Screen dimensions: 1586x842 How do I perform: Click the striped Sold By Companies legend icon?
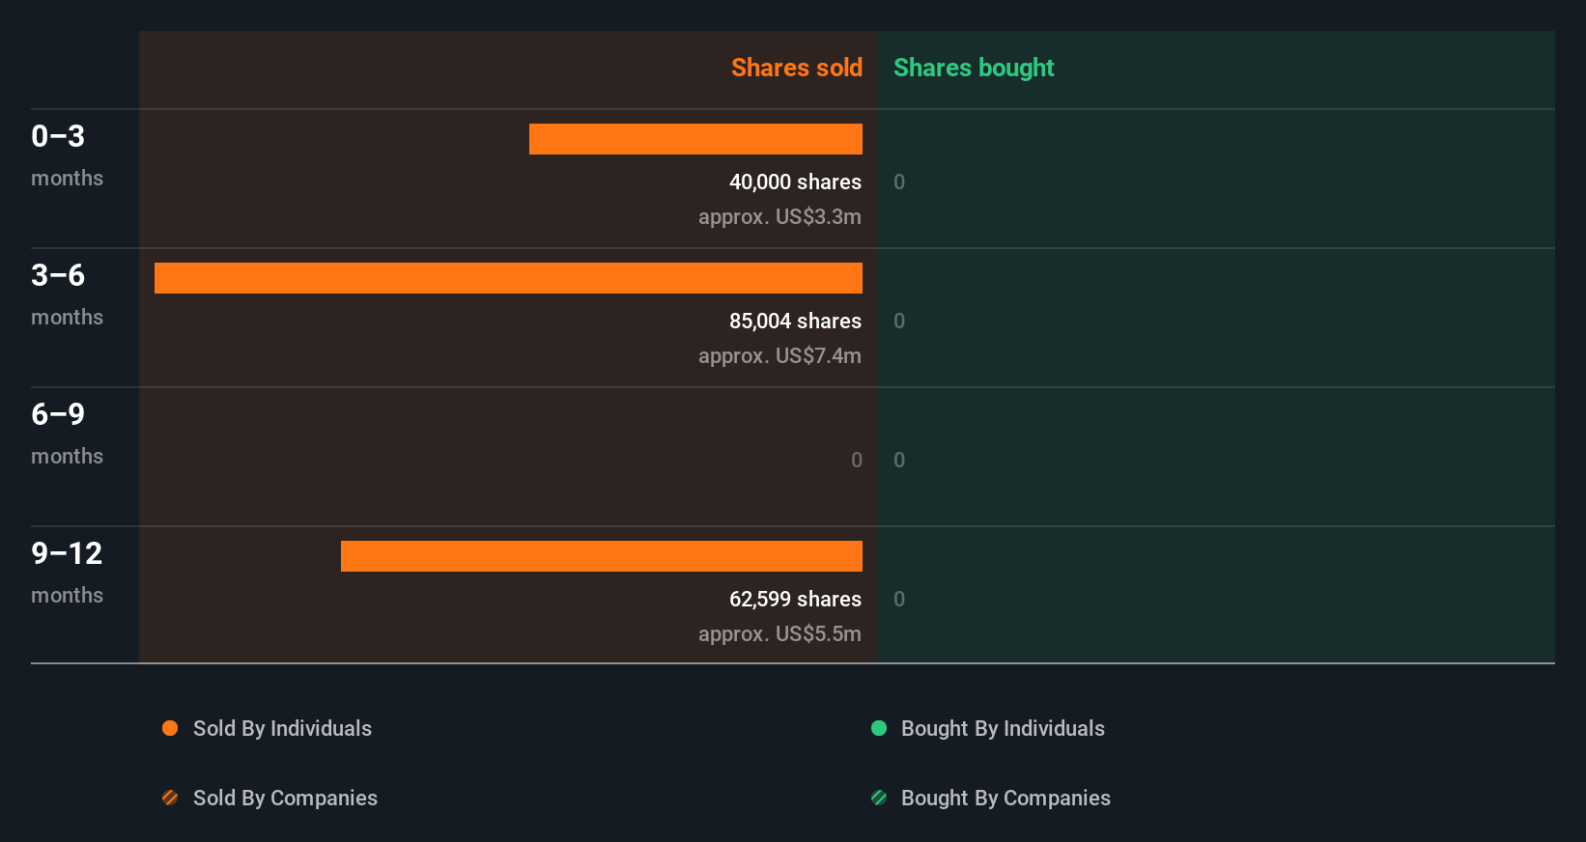[170, 798]
